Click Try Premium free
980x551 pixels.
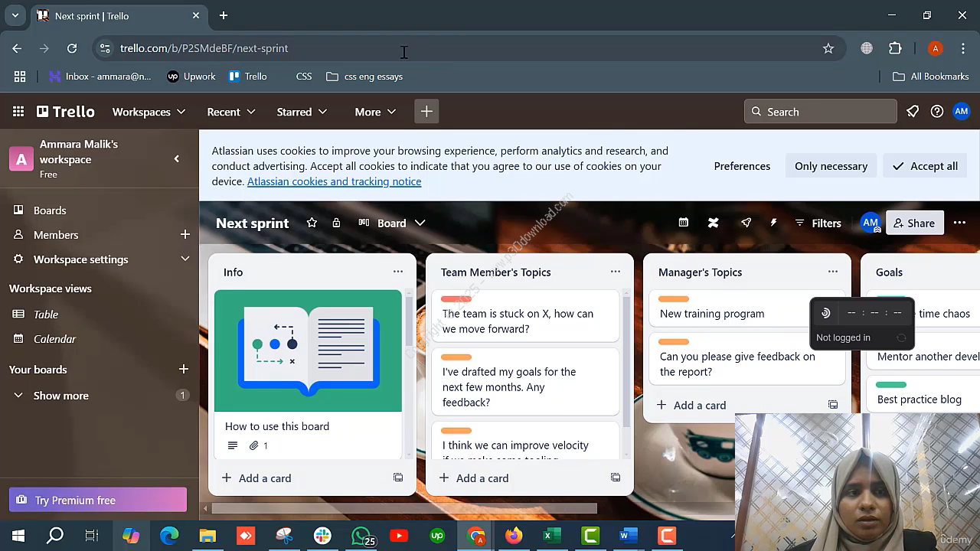point(98,500)
